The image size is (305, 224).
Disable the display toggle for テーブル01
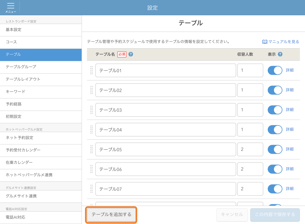(x=275, y=70)
